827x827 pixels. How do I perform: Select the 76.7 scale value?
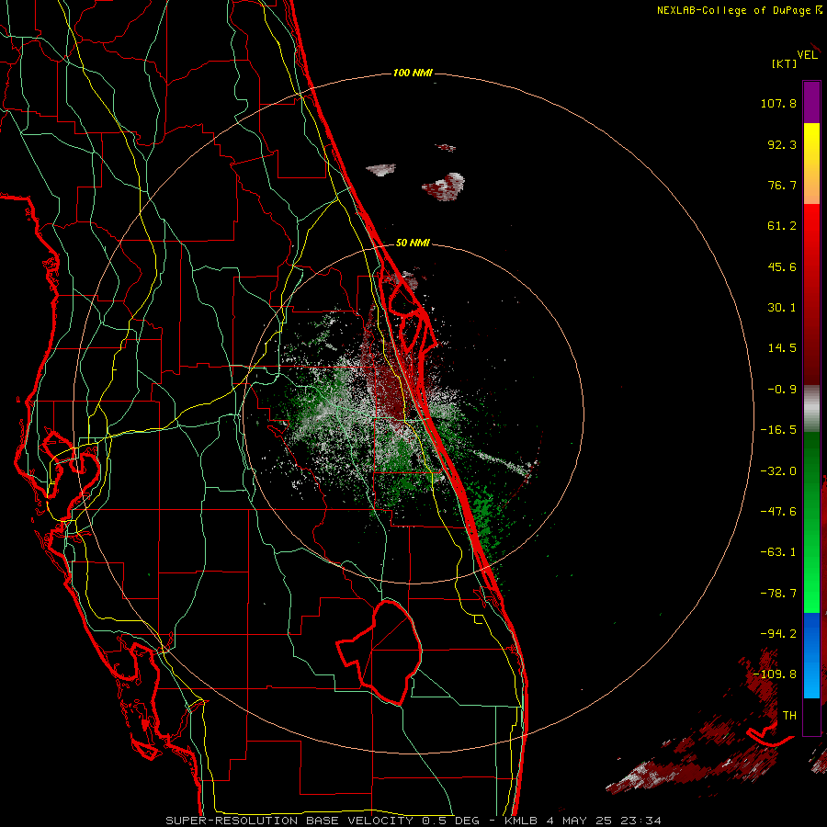click(782, 185)
